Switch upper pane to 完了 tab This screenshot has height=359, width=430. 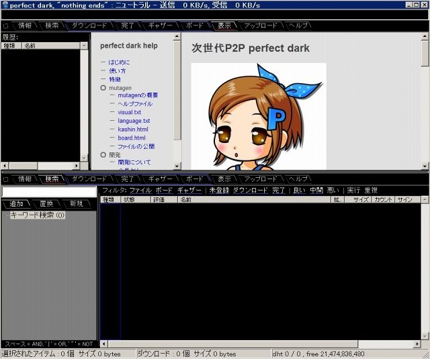tap(128, 25)
